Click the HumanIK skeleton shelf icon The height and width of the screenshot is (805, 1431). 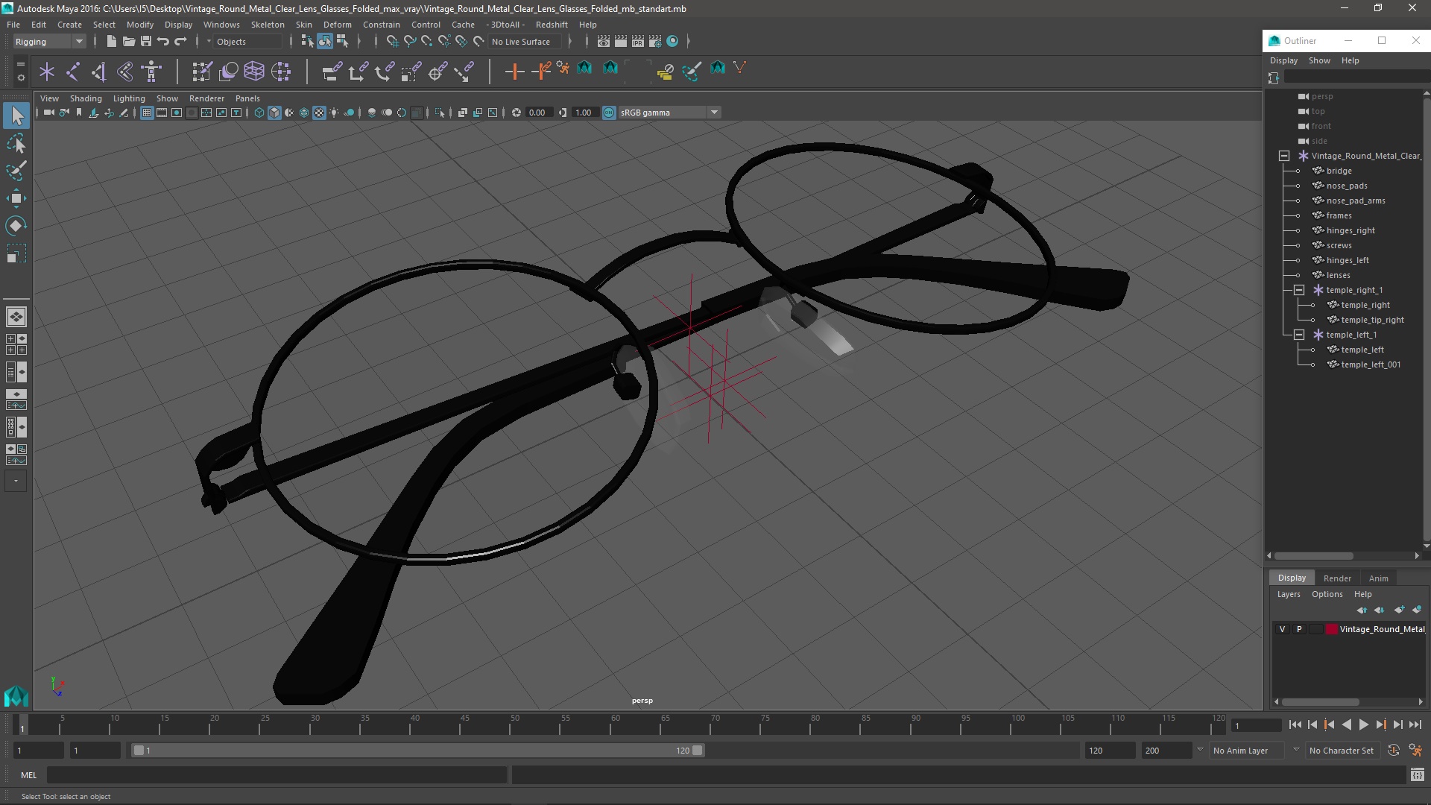[x=151, y=72]
